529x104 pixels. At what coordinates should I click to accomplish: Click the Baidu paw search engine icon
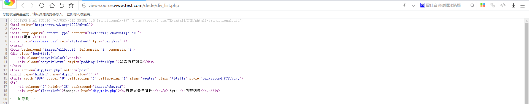pyautogui.click(x=422, y=5)
